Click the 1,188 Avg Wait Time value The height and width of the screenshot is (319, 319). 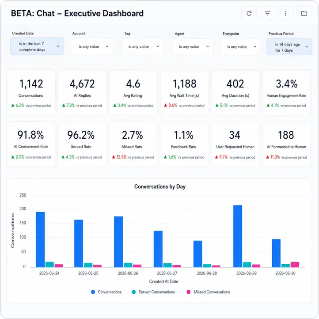pos(184,84)
